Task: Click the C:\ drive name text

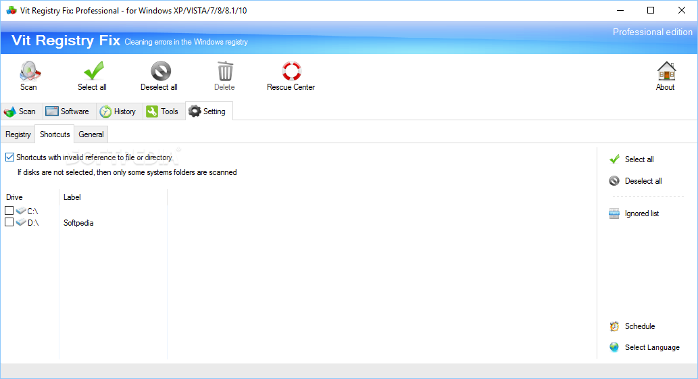Action: (32, 211)
